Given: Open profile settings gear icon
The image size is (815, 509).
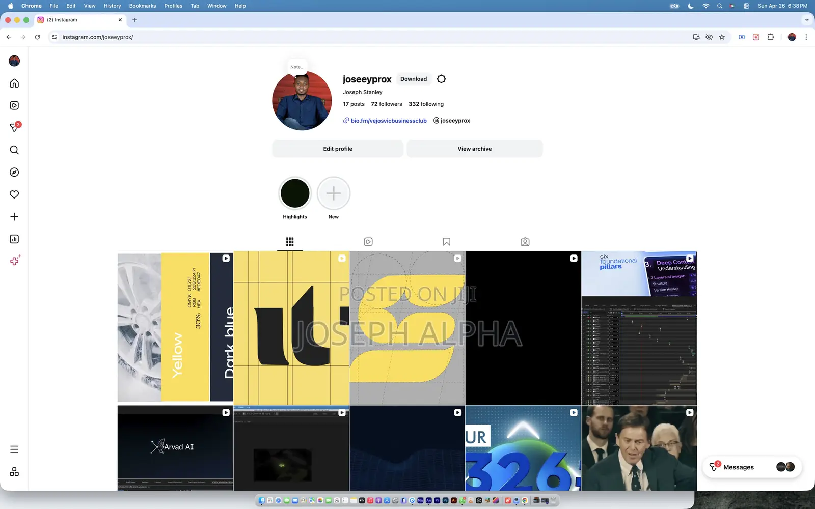Looking at the screenshot, I should [441, 79].
